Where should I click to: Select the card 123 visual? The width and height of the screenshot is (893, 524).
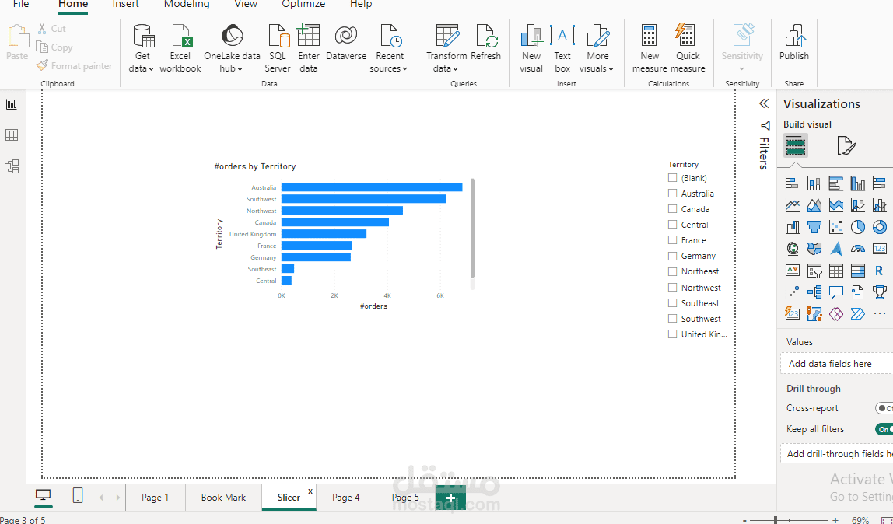coord(879,249)
